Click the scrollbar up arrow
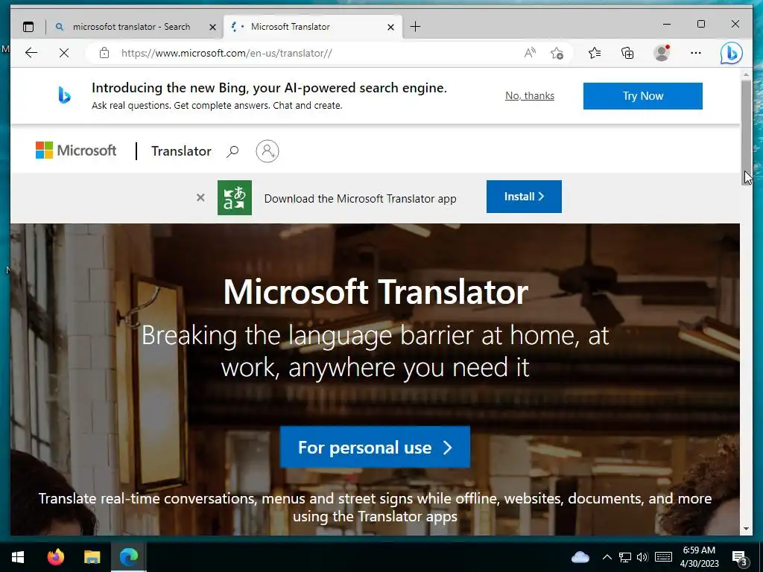Viewport: 763px width, 572px height. click(x=746, y=74)
